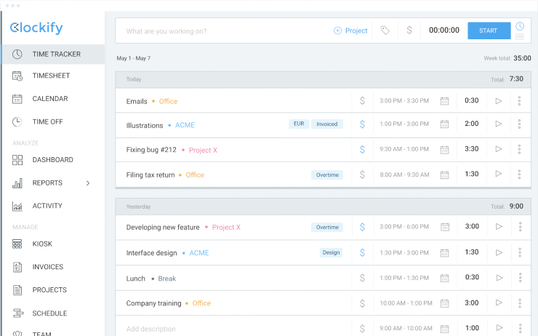Image resolution: width=538 pixels, height=336 pixels.
Task: Open date picker for Lunch entry
Action: click(x=444, y=278)
